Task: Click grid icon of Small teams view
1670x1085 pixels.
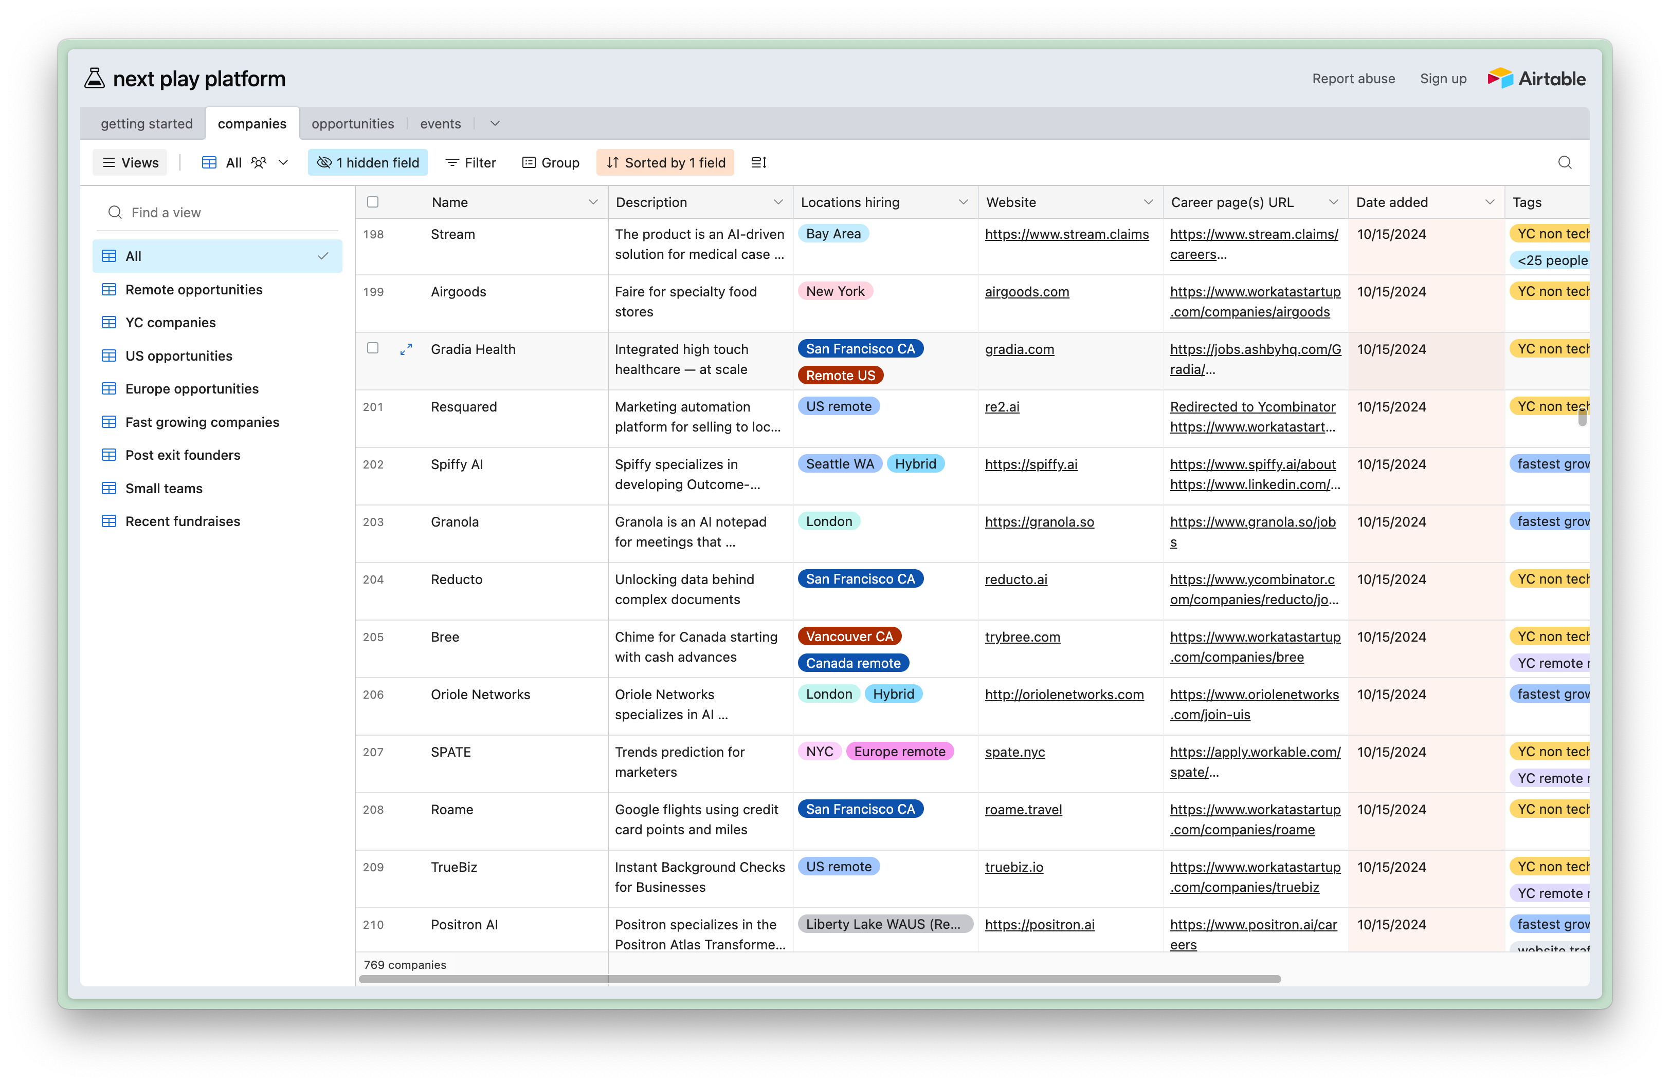Action: coord(109,489)
